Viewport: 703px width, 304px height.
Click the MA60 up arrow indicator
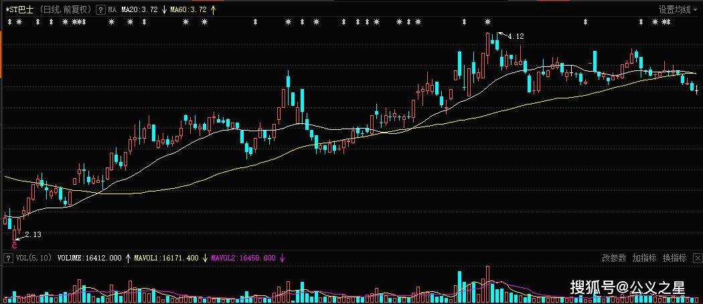click(x=213, y=9)
